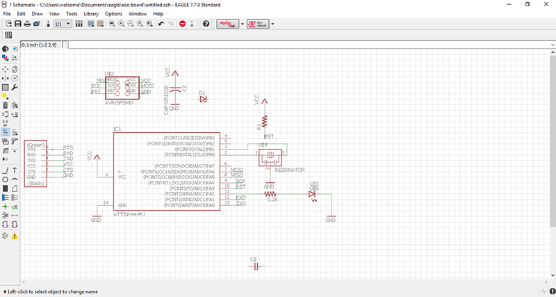Select the Net tool
Screen dimensions: 556x297
click(15, 198)
